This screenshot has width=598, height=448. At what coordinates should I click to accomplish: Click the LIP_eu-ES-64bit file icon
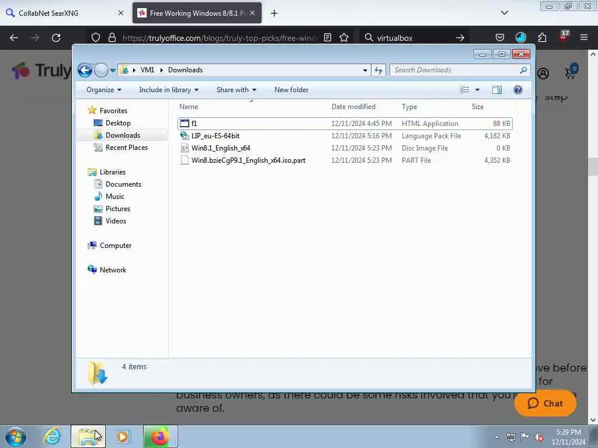coord(185,136)
